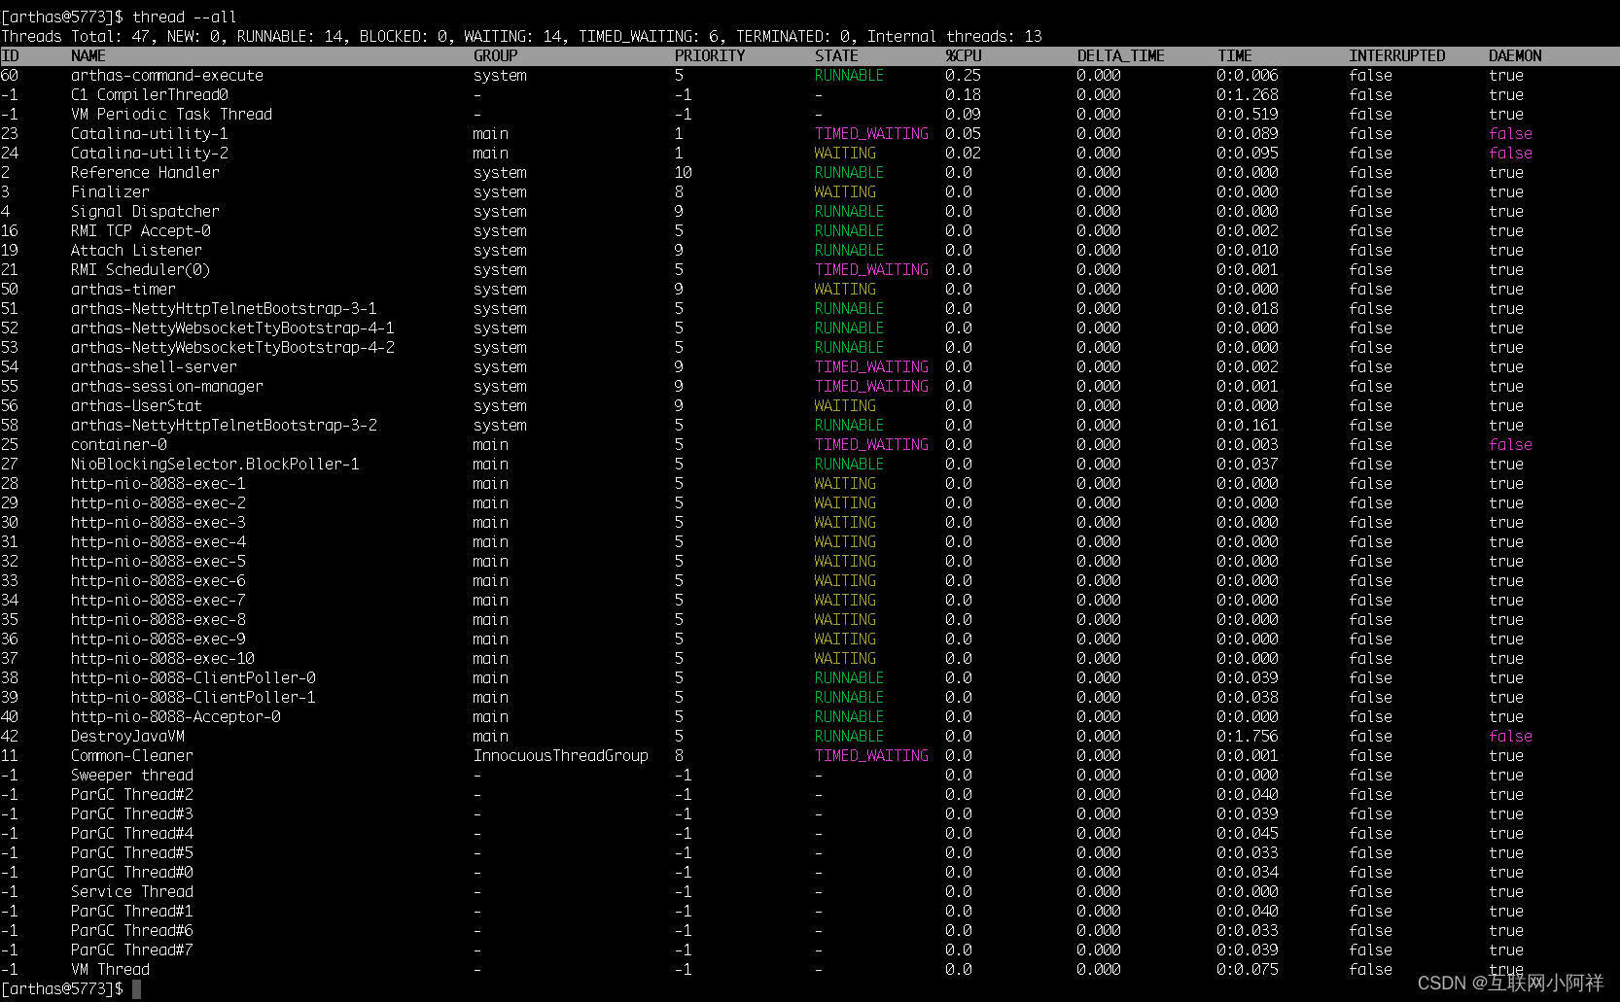
Task: Click the bottom arthas prompt cursor
Action: click(137, 988)
